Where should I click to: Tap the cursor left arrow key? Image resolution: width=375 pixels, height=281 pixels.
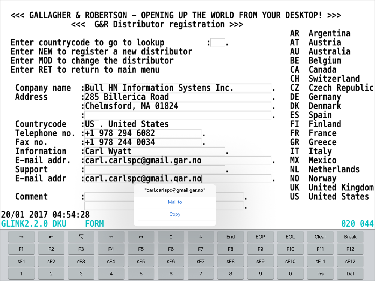tap(111, 236)
